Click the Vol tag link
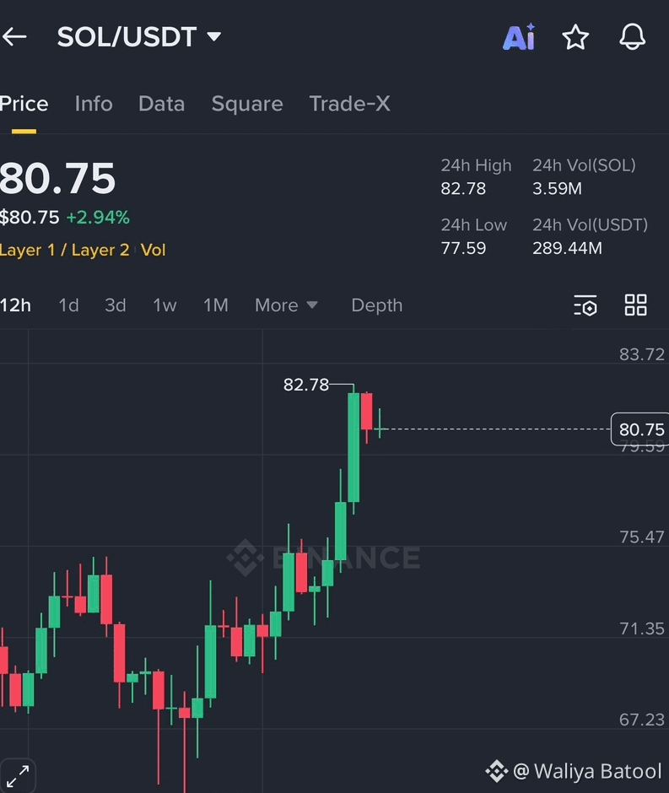Image resolution: width=669 pixels, height=793 pixels. [x=154, y=250]
